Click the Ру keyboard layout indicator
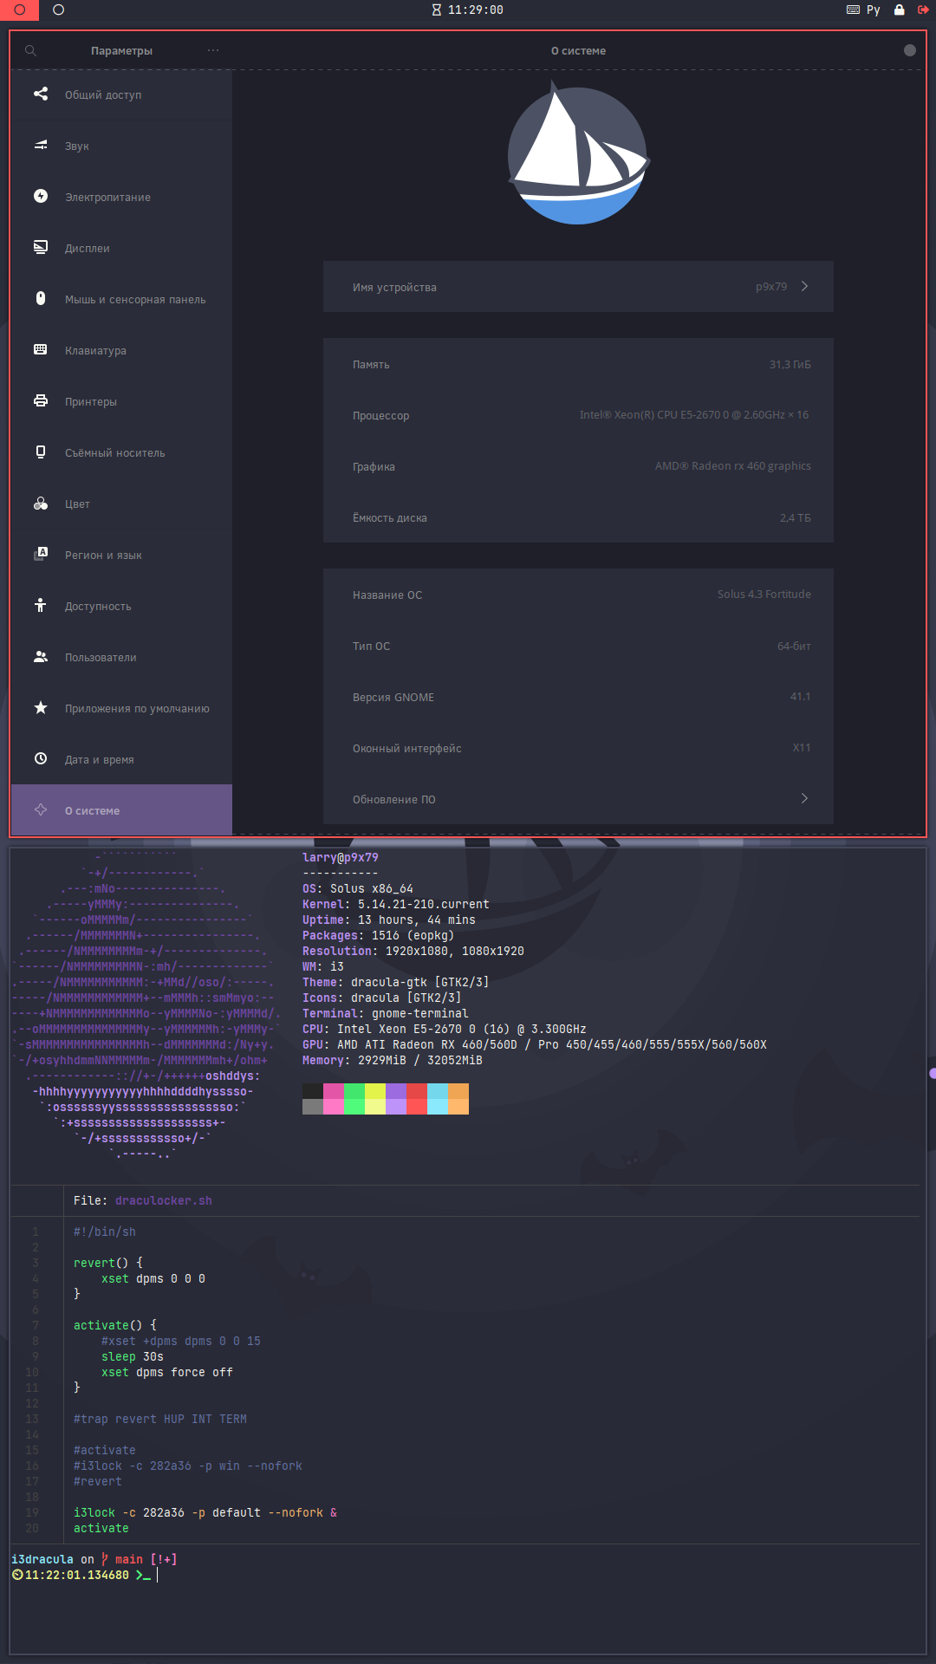The width and height of the screenshot is (936, 1664). pos(874,10)
